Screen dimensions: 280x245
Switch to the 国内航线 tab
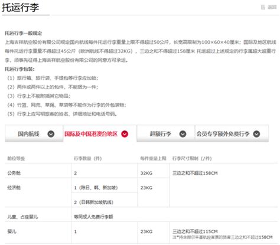(x=34, y=134)
